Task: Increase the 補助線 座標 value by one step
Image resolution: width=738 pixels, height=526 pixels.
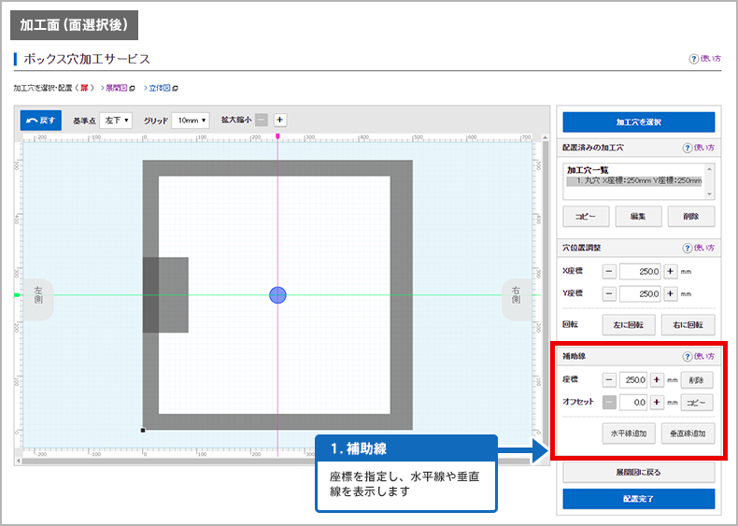Action: pyautogui.click(x=656, y=380)
